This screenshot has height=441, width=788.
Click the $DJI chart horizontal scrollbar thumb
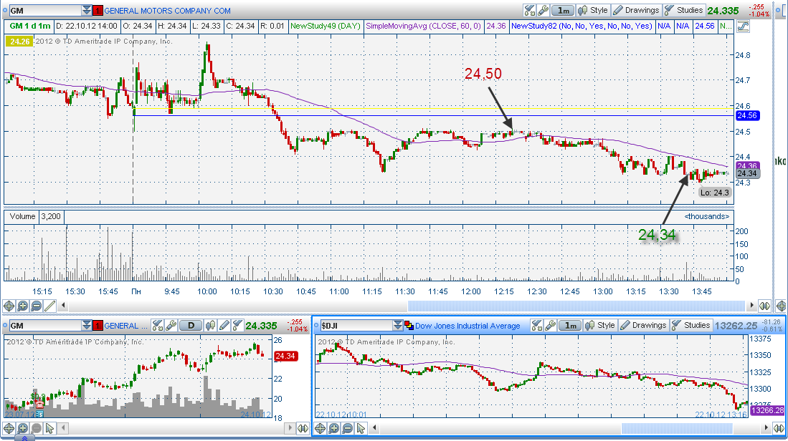(676, 428)
